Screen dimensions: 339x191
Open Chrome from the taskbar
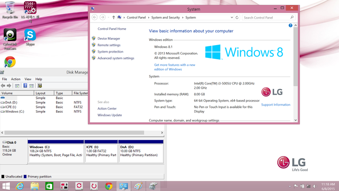click(x=109, y=186)
